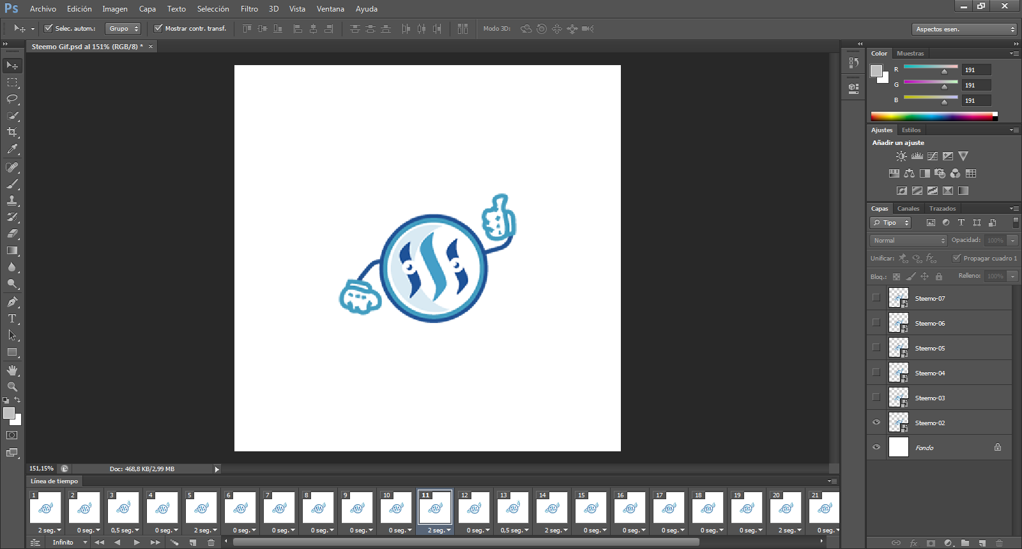The width and height of the screenshot is (1022, 549).
Task: Select the Horizontal Type tool
Action: (x=12, y=319)
